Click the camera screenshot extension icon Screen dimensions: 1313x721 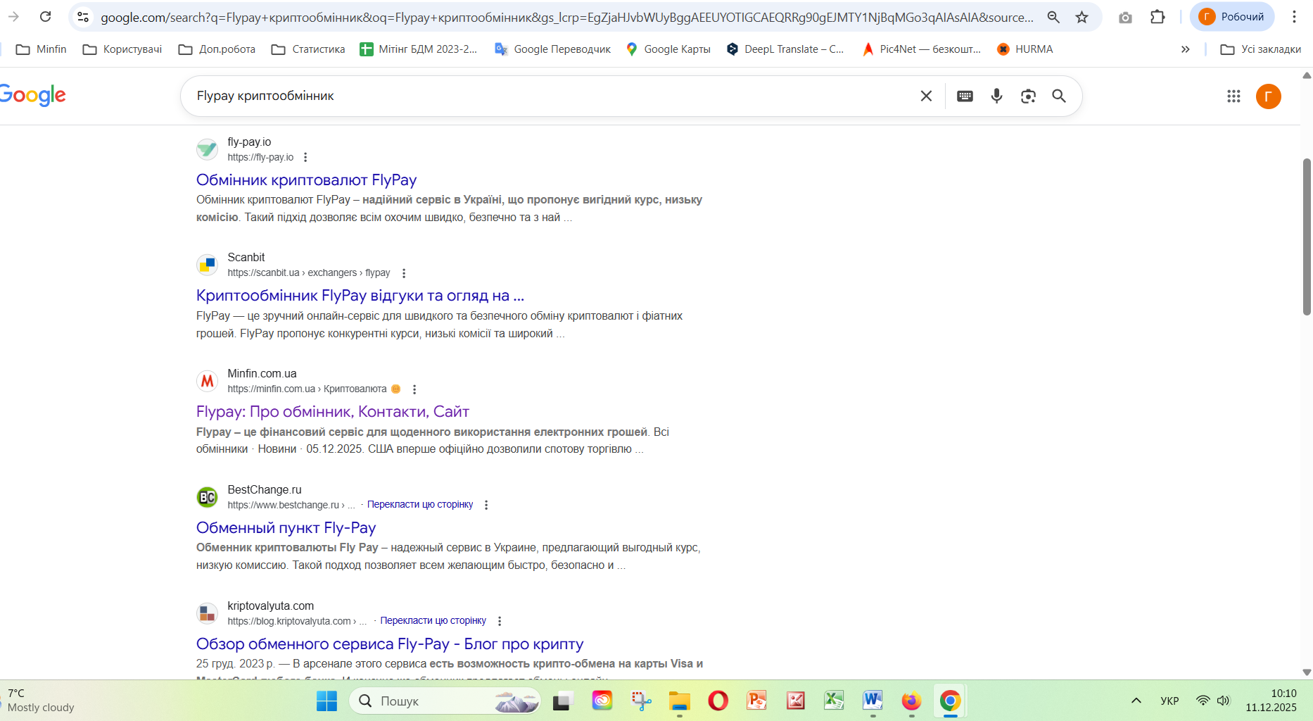tap(1125, 18)
